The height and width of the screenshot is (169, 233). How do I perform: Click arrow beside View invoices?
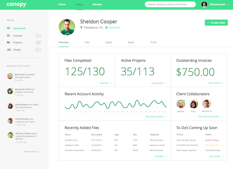tap(223, 83)
